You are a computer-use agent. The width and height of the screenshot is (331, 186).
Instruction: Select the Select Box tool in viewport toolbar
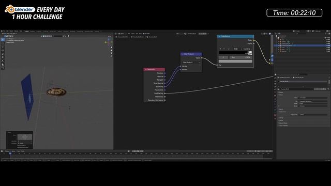(3, 40)
